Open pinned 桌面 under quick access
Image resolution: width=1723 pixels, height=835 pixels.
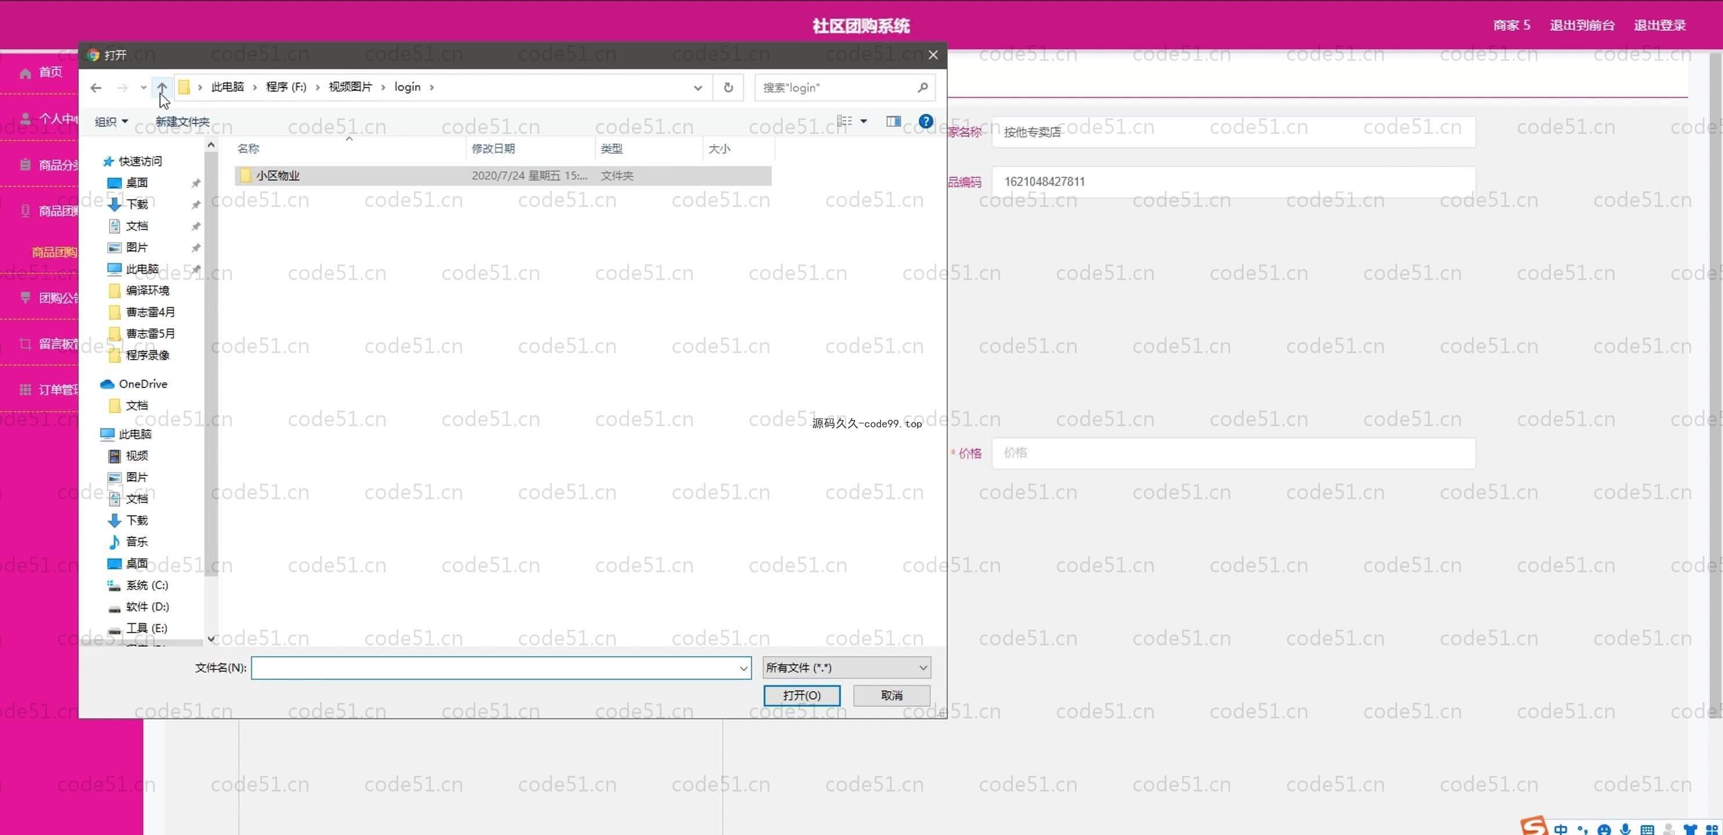point(136,183)
